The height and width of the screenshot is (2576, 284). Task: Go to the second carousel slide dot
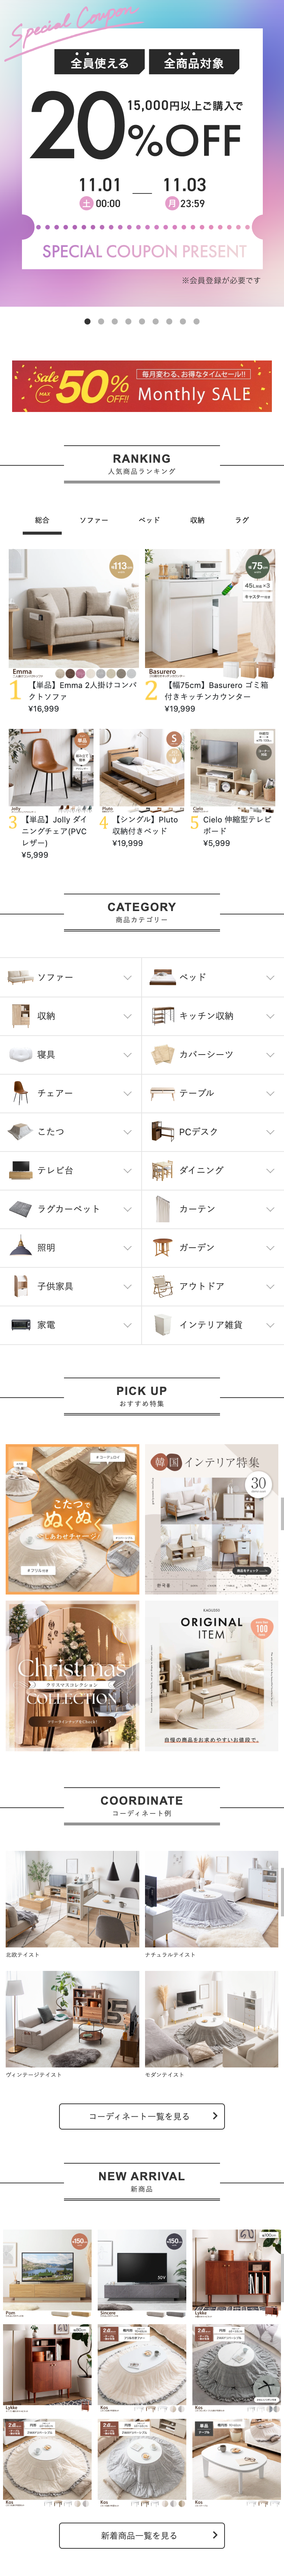coord(101,322)
